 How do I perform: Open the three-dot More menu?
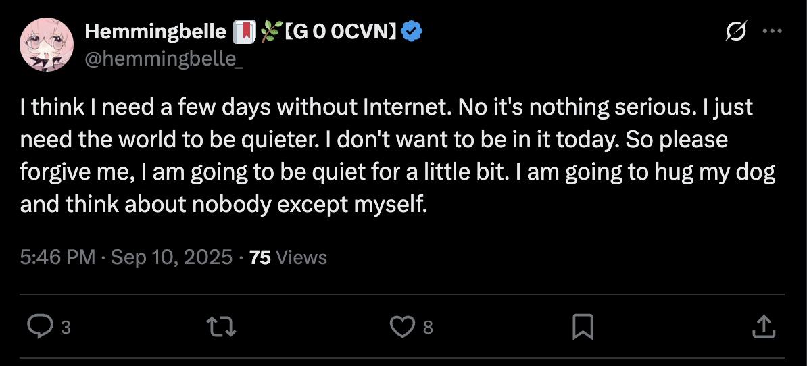[x=771, y=32]
